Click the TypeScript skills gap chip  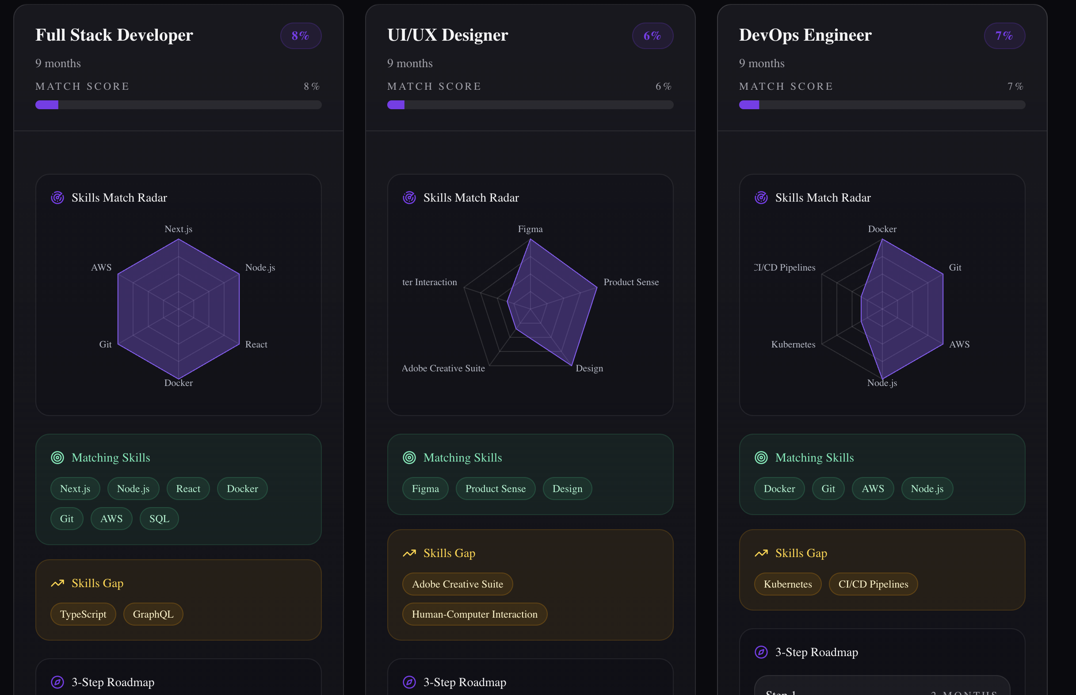83,614
